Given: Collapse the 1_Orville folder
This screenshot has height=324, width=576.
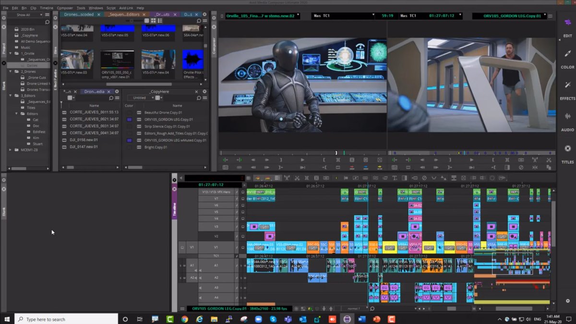Looking at the screenshot, I should click(11, 53).
